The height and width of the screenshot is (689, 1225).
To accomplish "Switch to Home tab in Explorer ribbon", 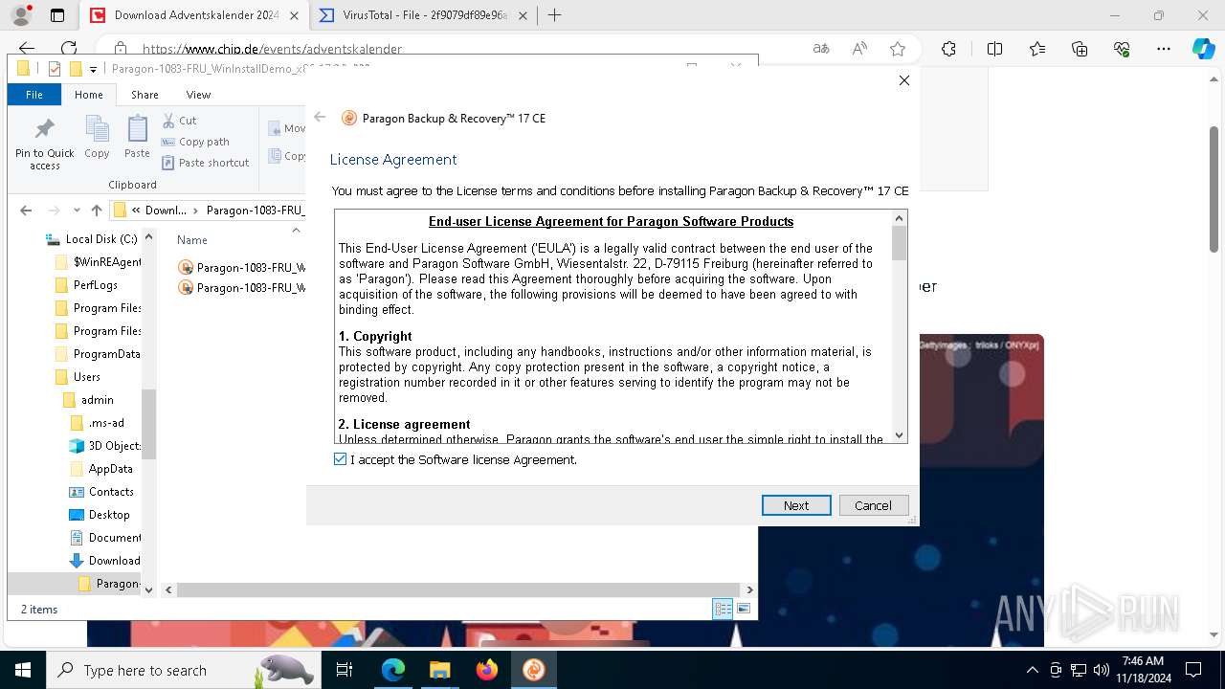I will [89, 95].
